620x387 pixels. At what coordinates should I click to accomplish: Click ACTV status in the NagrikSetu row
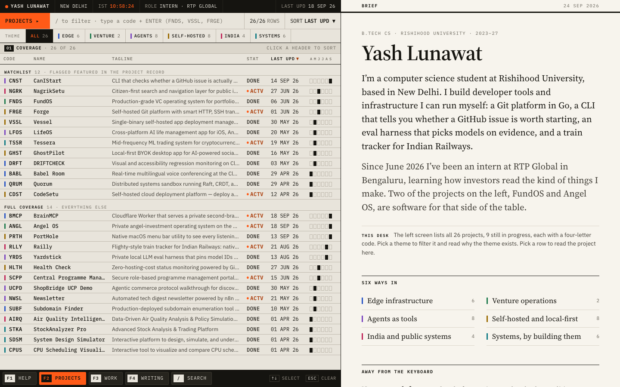[x=255, y=91]
